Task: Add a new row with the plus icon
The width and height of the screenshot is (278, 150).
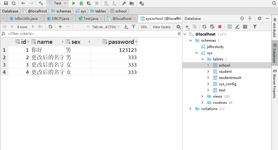Action: 60,27
